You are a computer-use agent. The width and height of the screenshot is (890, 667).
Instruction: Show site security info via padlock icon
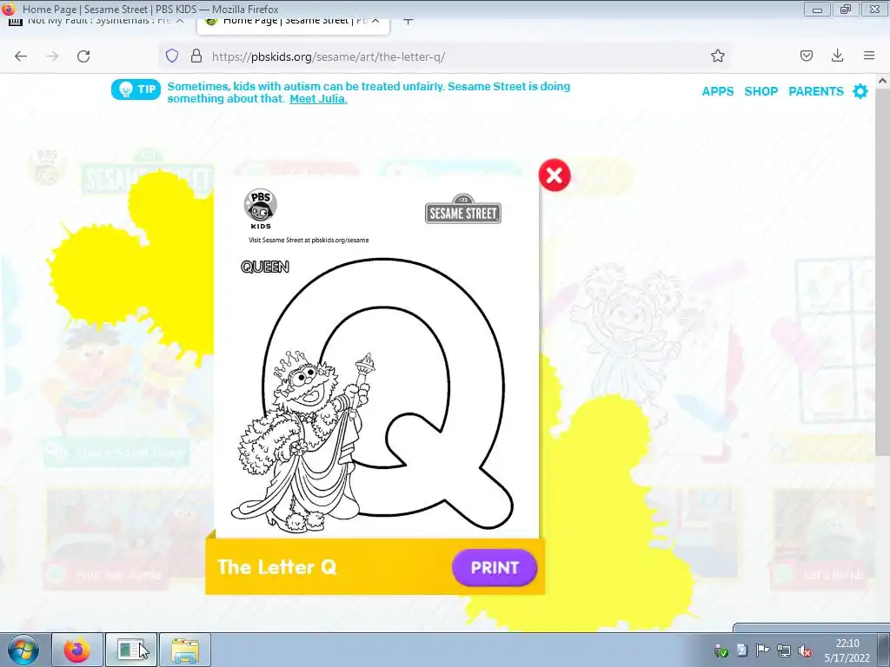(x=196, y=56)
